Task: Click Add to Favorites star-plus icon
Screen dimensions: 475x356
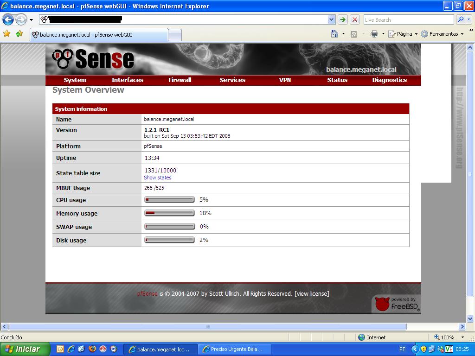Action: coord(19,34)
